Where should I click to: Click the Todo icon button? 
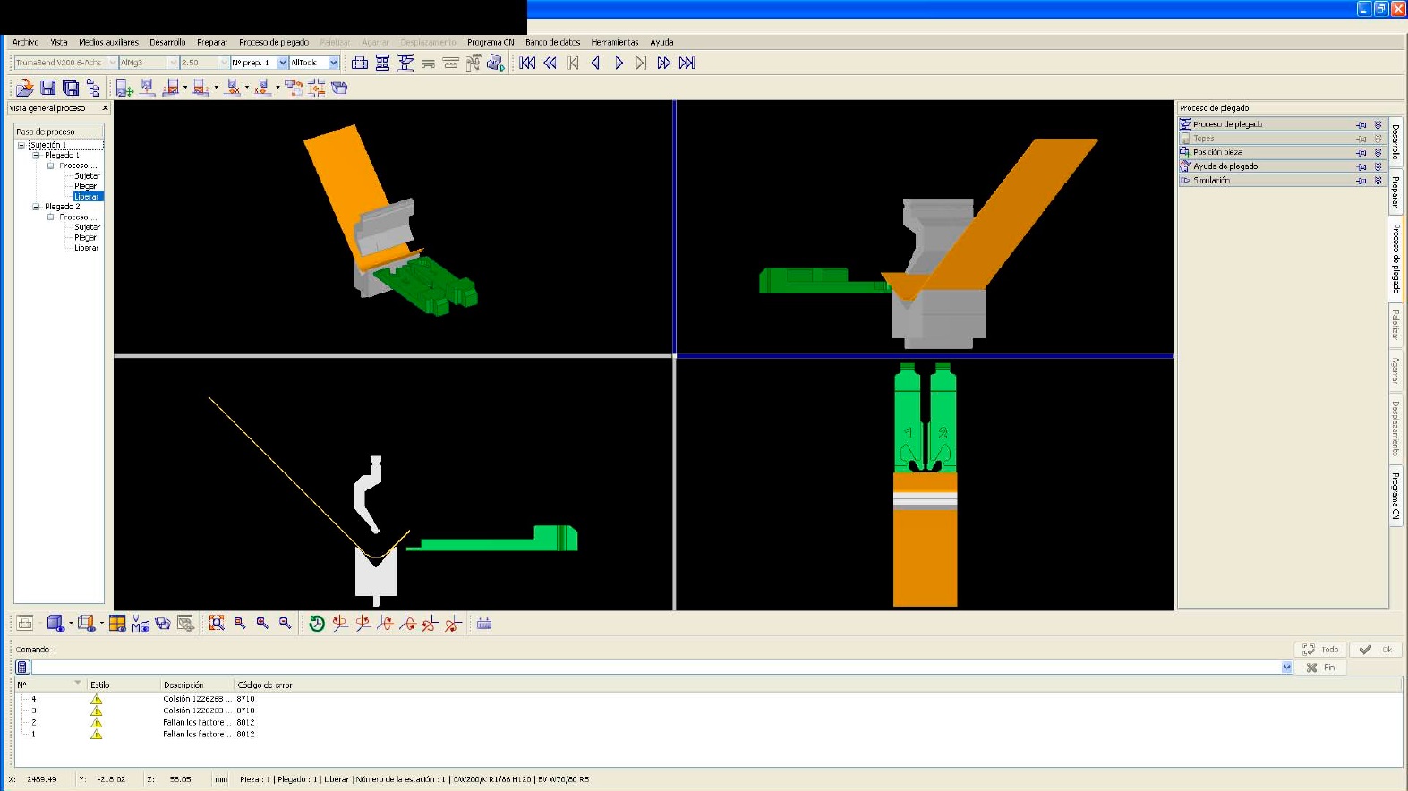point(1320,650)
